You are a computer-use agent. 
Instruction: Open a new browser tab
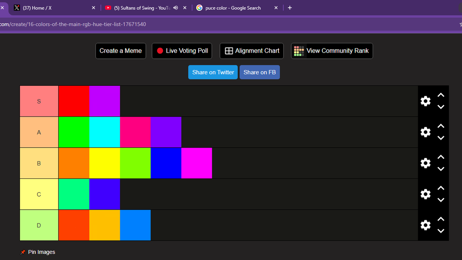(290, 8)
